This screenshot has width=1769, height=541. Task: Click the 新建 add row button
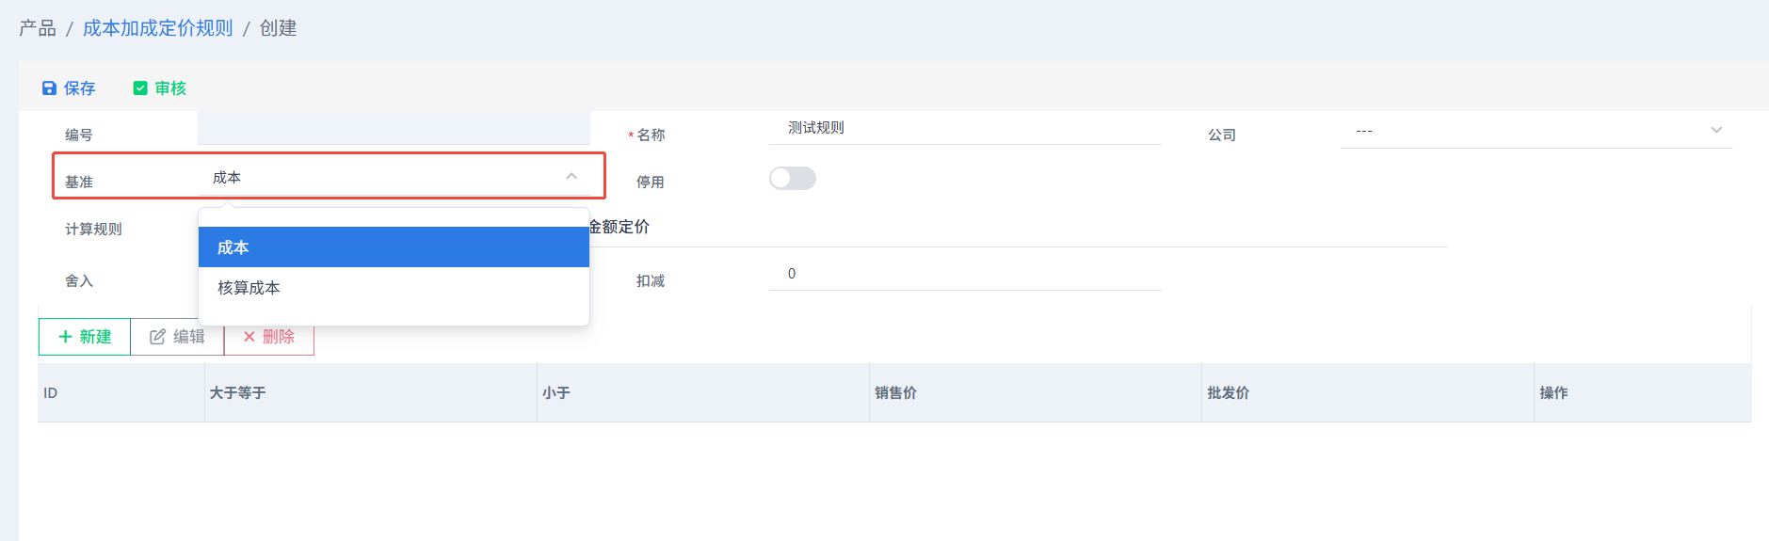pyautogui.click(x=85, y=337)
